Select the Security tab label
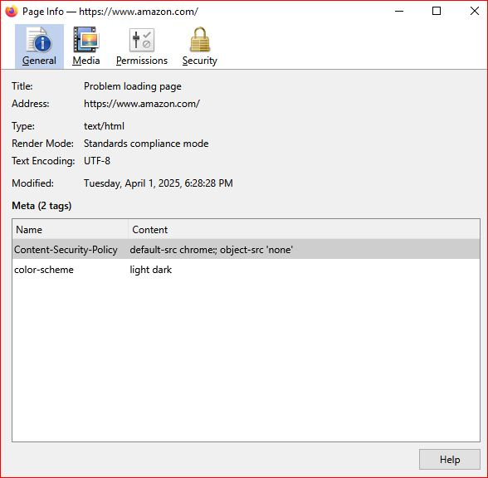 [199, 61]
